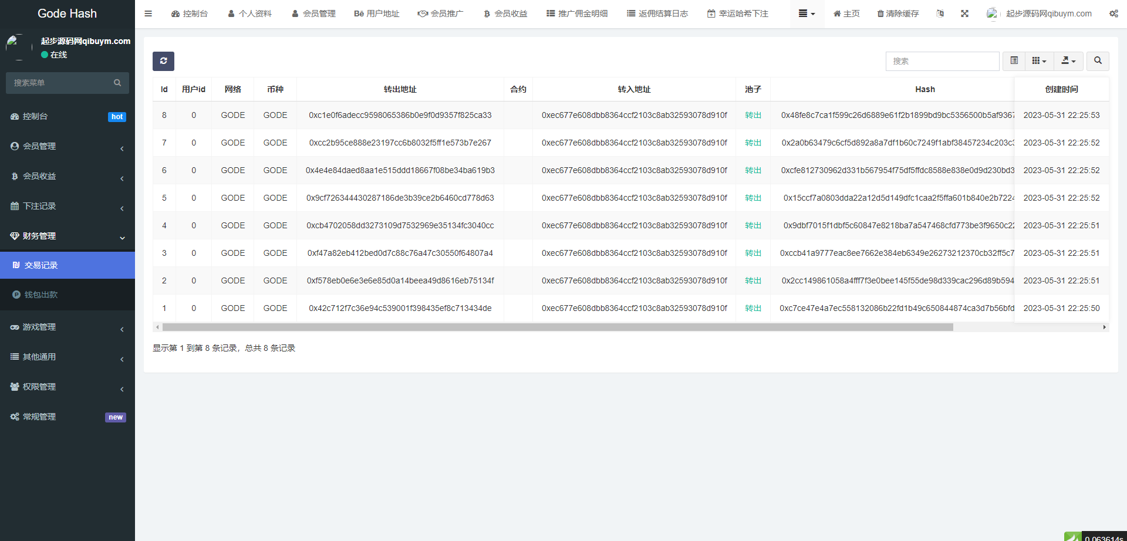Select 钱包出款 in the sidebar
Image resolution: width=1127 pixels, height=541 pixels.
41,295
